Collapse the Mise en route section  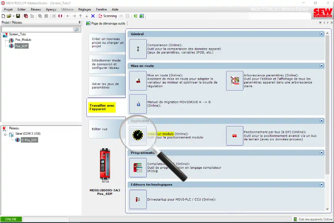[x=321, y=66]
